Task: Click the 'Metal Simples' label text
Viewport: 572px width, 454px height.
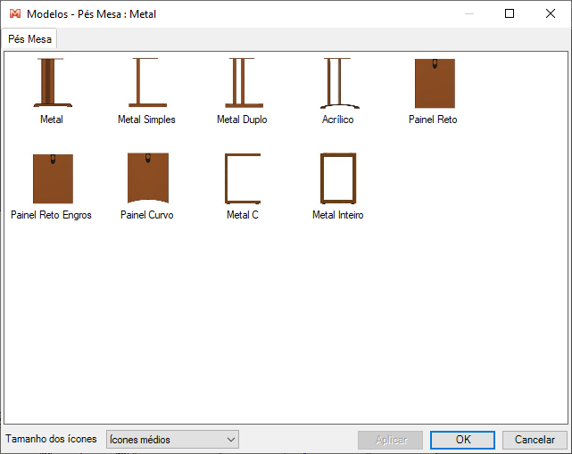Action: pyautogui.click(x=146, y=120)
